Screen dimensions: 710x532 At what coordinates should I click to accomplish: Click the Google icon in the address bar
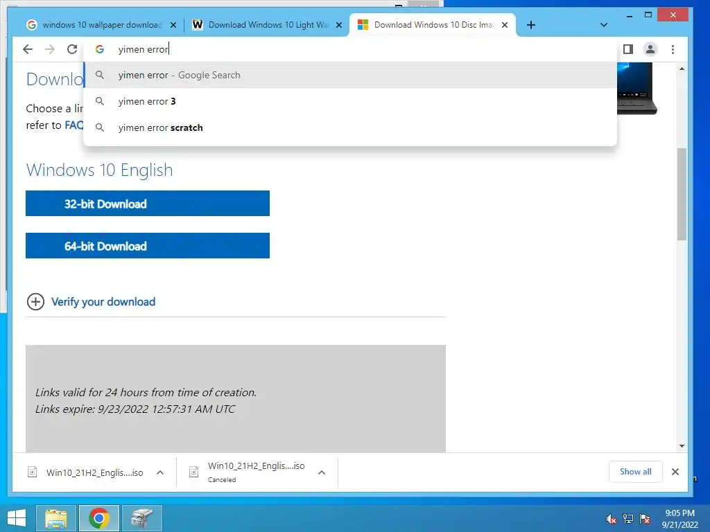[x=100, y=49]
